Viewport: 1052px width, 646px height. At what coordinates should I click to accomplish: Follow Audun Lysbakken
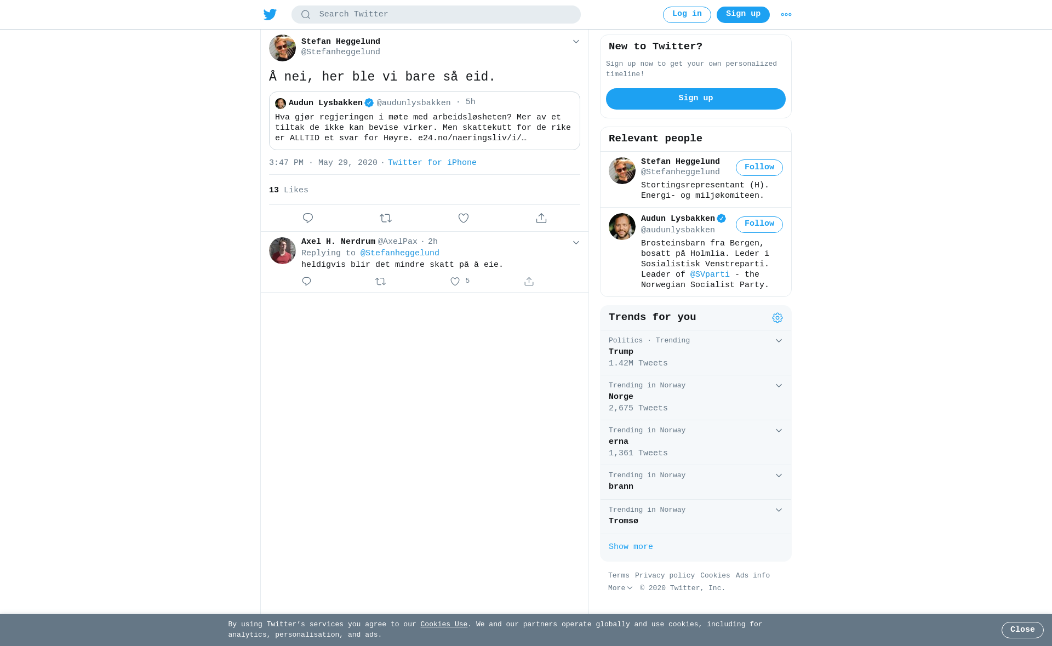[x=759, y=225]
